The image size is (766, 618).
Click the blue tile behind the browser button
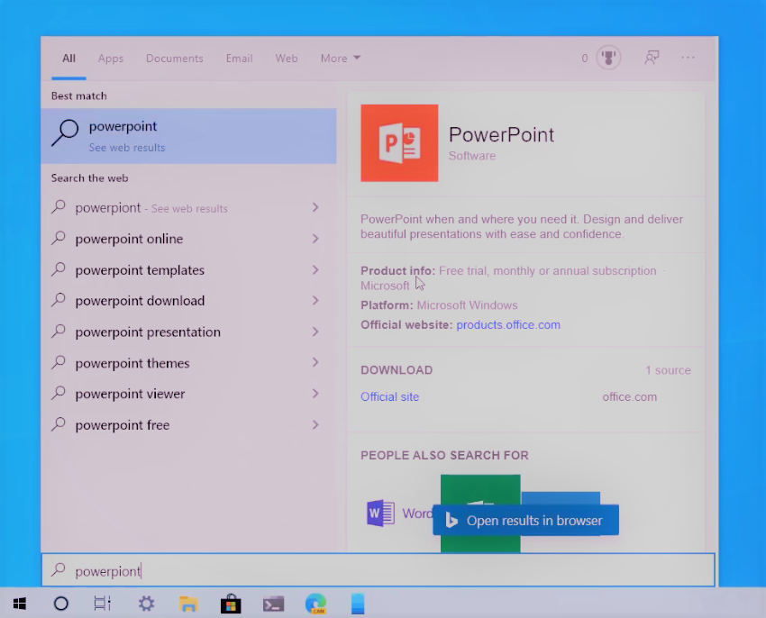pyautogui.click(x=561, y=498)
